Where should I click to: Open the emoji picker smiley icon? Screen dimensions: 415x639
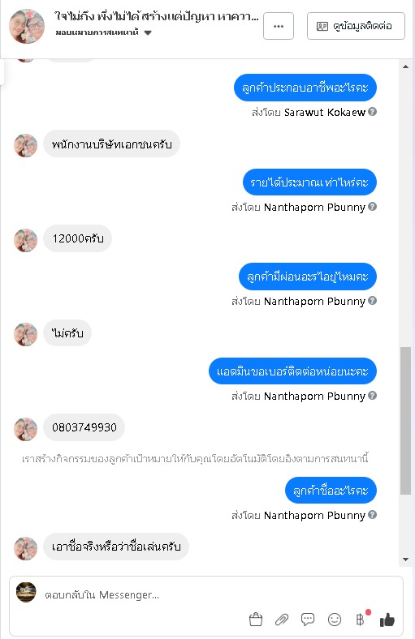click(x=335, y=620)
